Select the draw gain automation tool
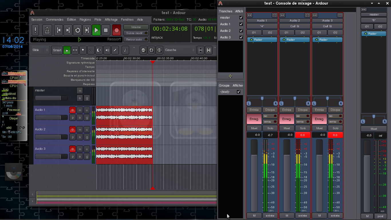Screen dimensions: 391x220 click(91, 50)
